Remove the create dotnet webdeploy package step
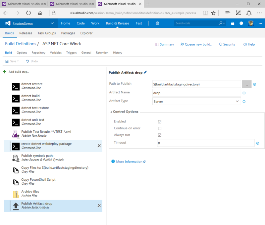265x225 pixels. (x=99, y=146)
